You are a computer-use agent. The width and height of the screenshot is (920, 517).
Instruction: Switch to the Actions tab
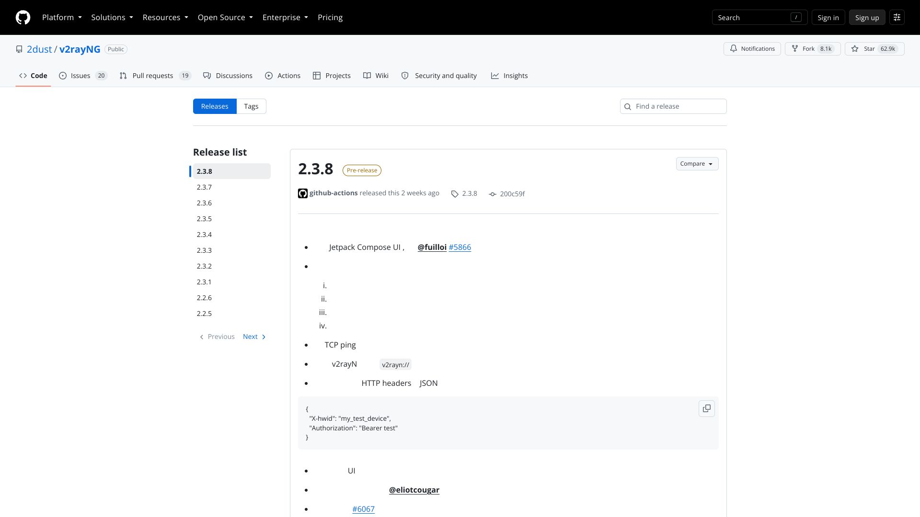pos(283,76)
